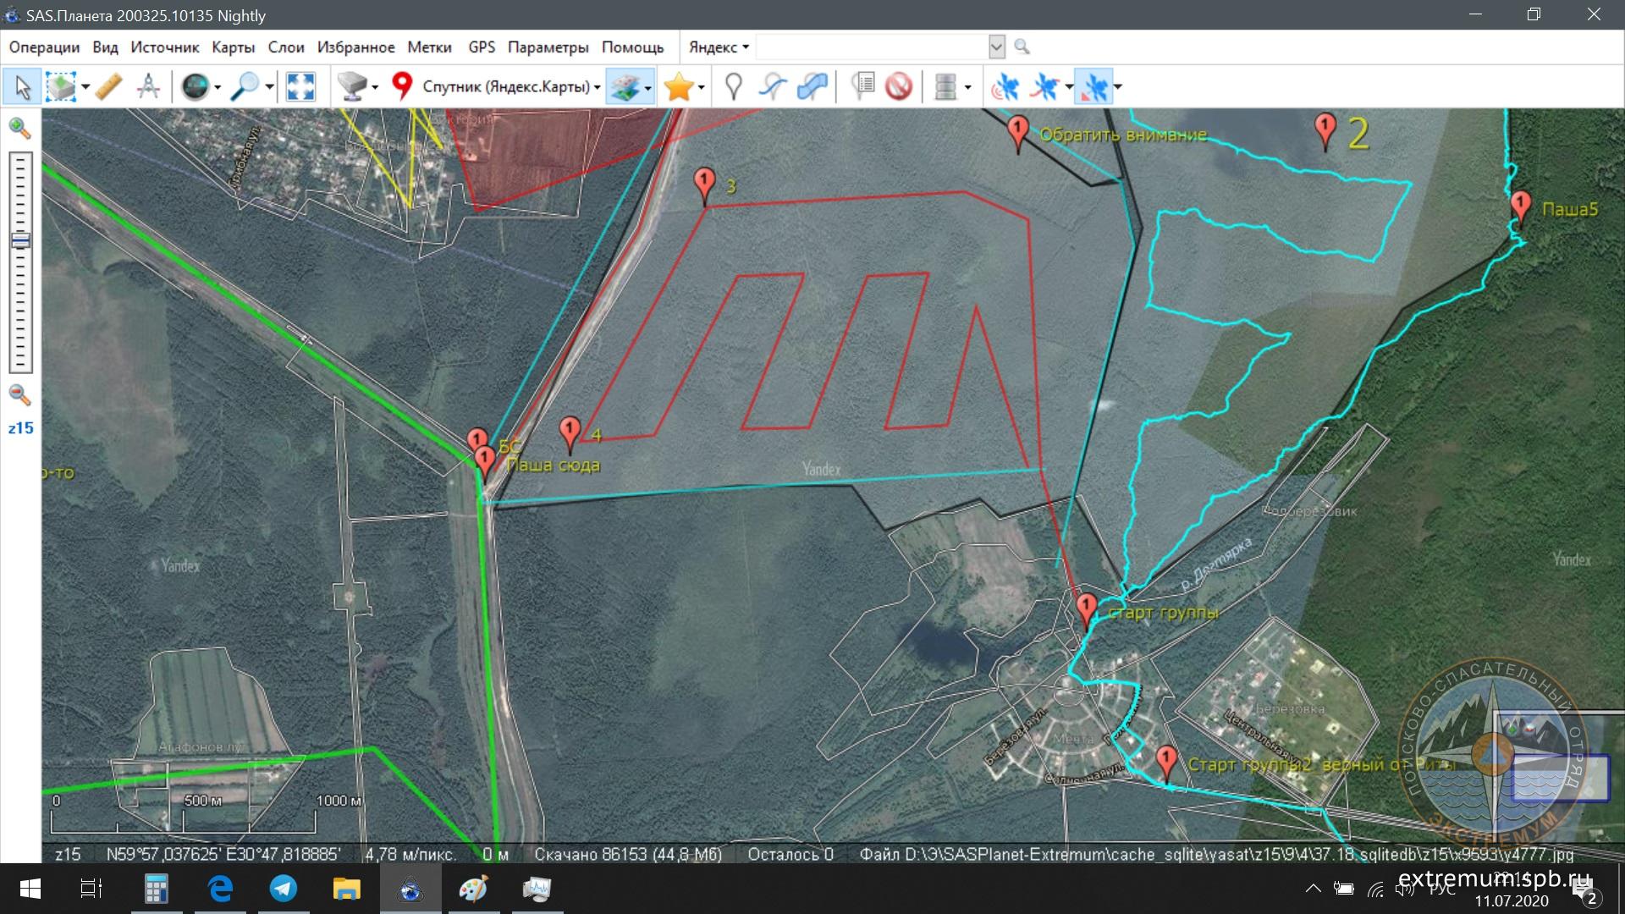Open the placemark manager list
Image resolution: width=1625 pixels, height=914 pixels.
[862, 86]
